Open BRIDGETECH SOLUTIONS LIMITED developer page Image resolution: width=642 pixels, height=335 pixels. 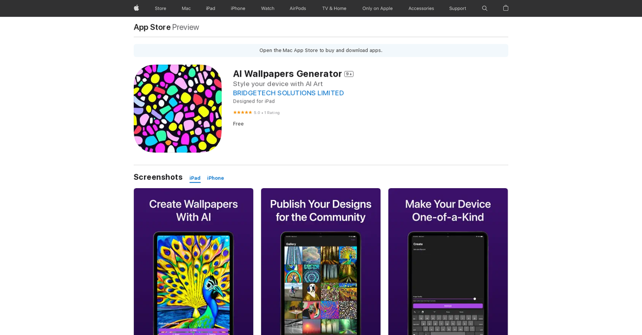(288, 93)
